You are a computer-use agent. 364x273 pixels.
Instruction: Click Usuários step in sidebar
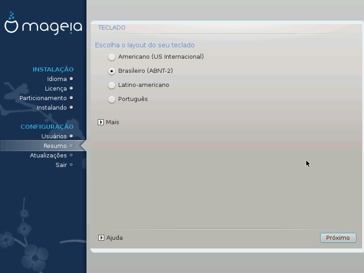54,136
